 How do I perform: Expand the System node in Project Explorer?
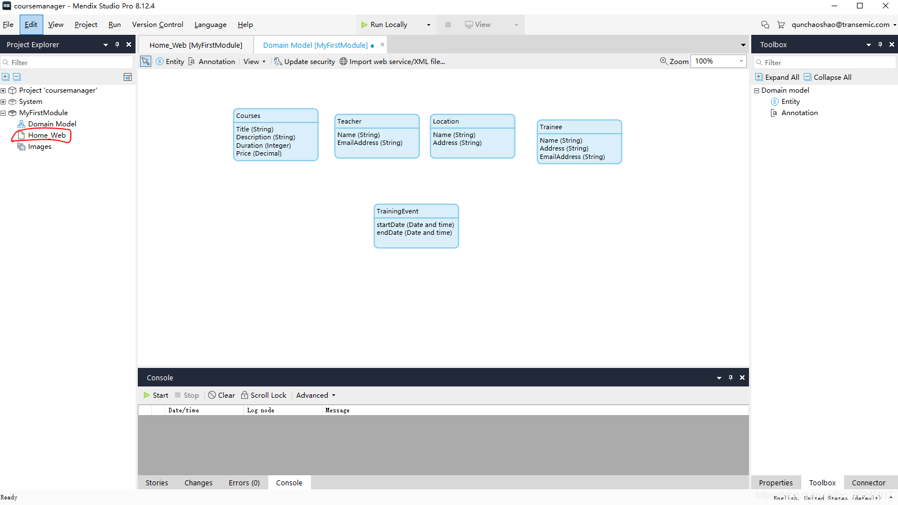tap(3, 102)
